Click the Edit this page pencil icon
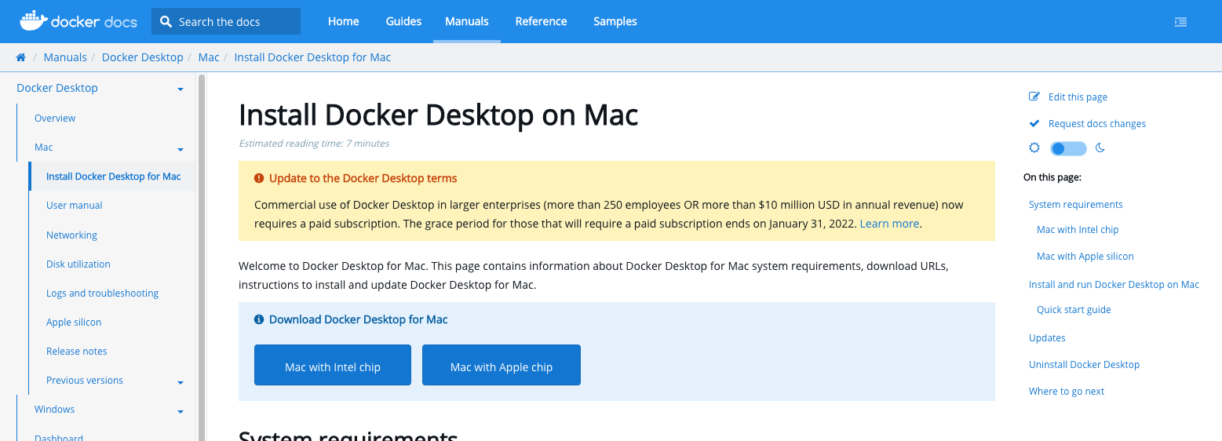The image size is (1222, 441). 1034,97
